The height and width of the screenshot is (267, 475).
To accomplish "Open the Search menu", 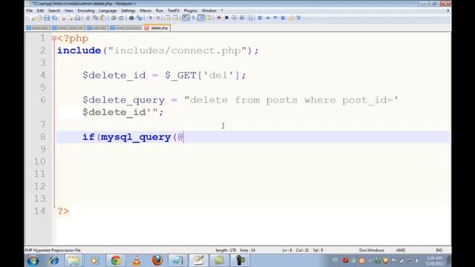I will (54, 10).
